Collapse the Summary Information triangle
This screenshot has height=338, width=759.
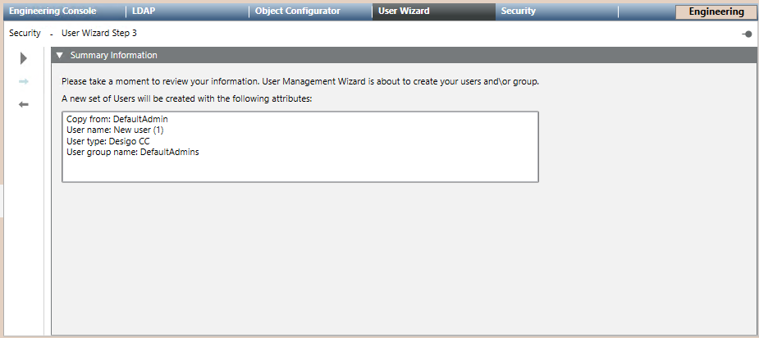pos(59,56)
